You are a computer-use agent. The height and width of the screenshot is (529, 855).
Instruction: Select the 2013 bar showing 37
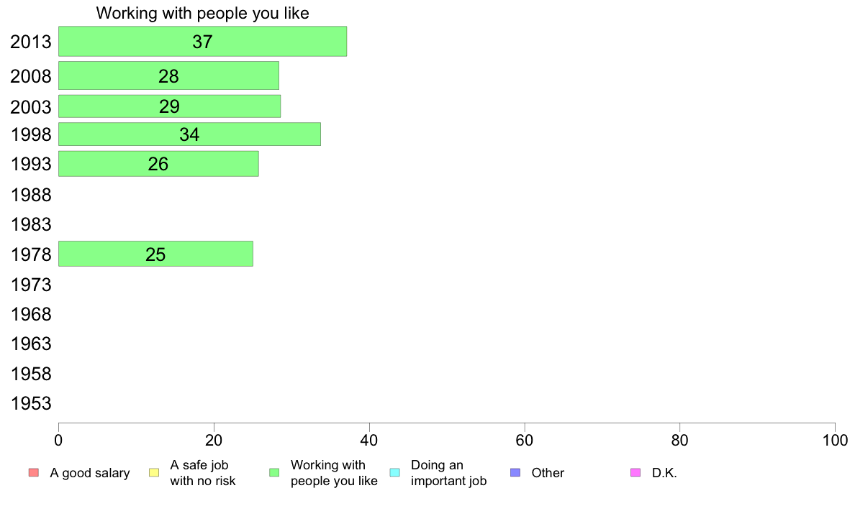click(x=202, y=42)
